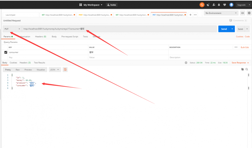Select Pretty response view
252x148 pixels.
tap(8, 70)
